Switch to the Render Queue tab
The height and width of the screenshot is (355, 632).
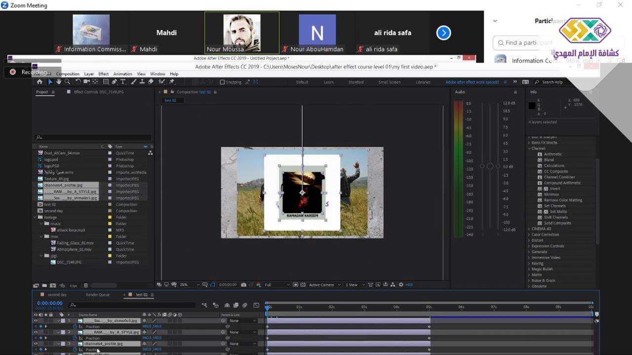[x=97, y=295]
